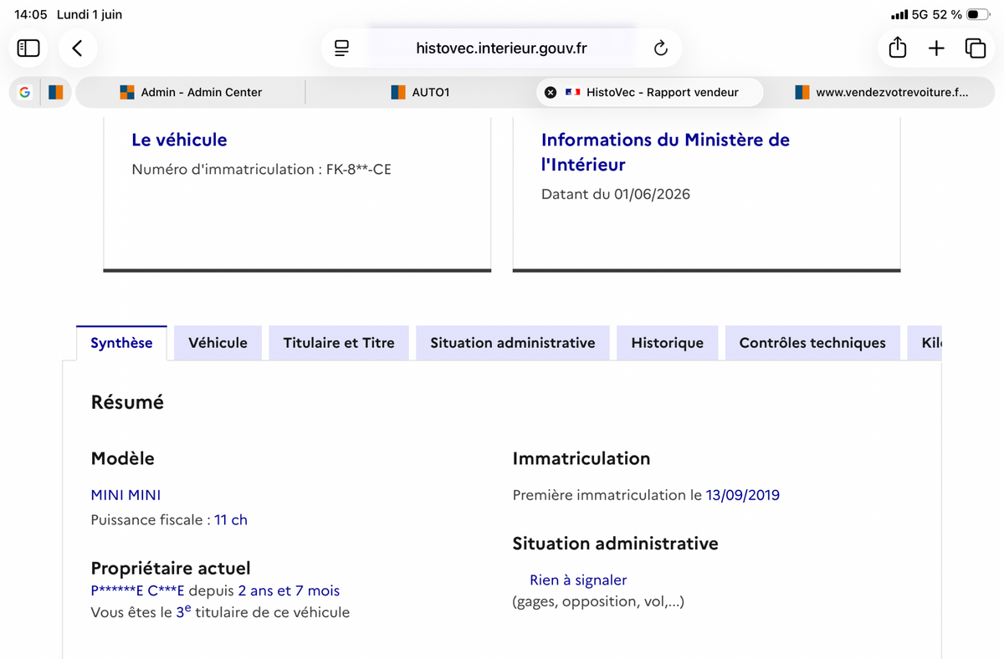Viewport: 1004px width, 659px height.
Task: Click the (gages, opposition, vol,...) text
Action: point(598,601)
